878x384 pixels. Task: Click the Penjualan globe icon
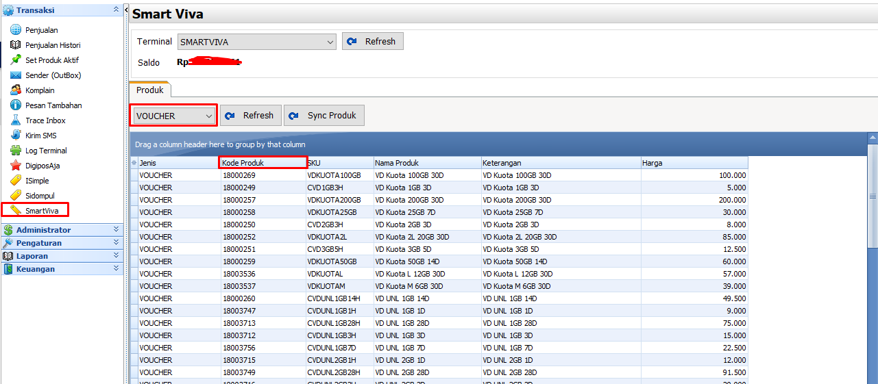click(x=15, y=30)
